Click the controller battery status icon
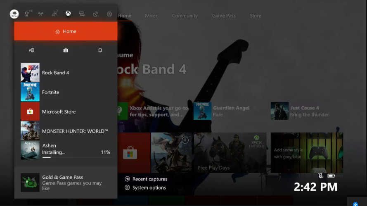Viewport: 367px width, 206px height. 331,175
